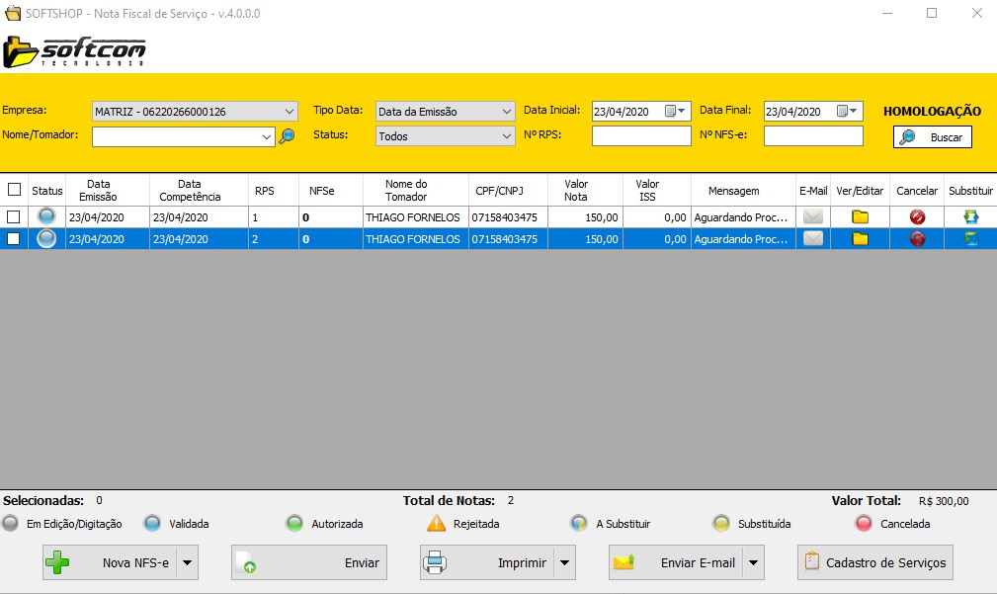This screenshot has width=997, height=594.
Task: Click red cancel icon for RPS 1
Action: click(917, 217)
